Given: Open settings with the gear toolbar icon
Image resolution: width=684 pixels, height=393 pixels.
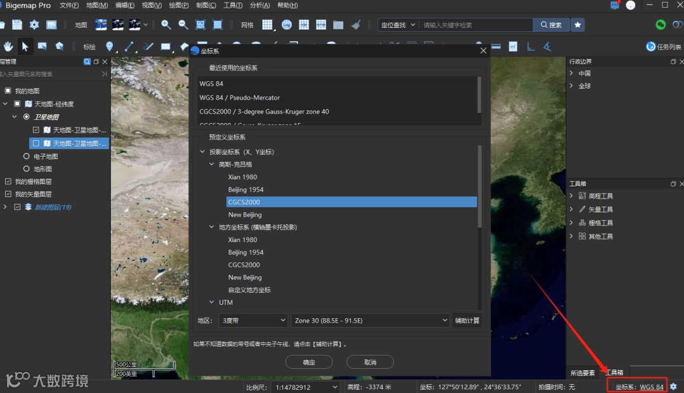Looking at the screenshot, I should (34, 25).
